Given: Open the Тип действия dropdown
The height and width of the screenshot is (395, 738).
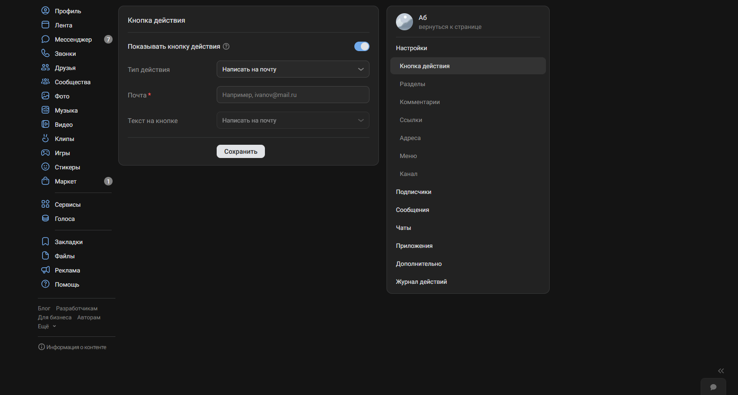Looking at the screenshot, I should (x=293, y=69).
